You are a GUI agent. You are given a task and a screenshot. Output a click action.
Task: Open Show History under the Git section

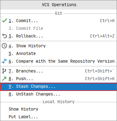[x=58, y=46]
